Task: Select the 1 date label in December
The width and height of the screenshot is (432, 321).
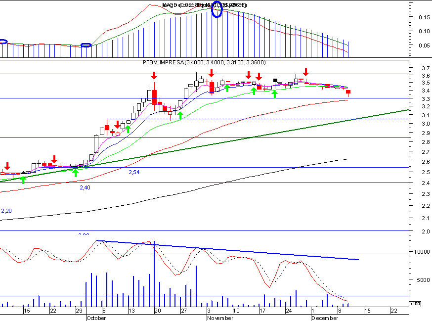Action: click(x=313, y=311)
